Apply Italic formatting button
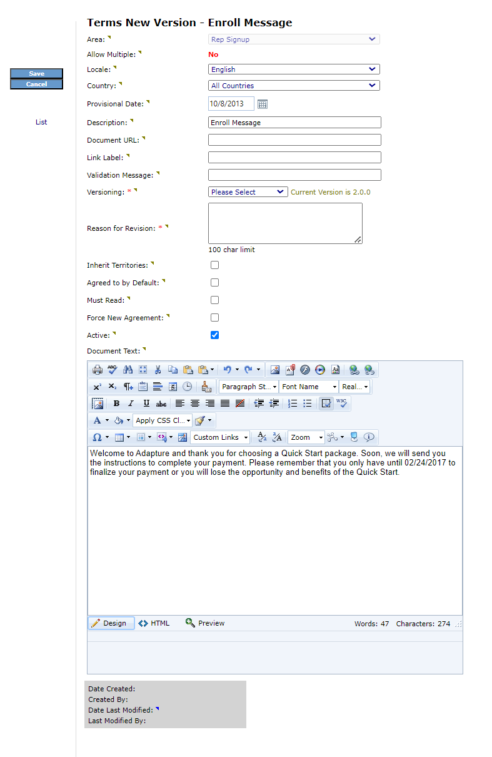 [131, 404]
